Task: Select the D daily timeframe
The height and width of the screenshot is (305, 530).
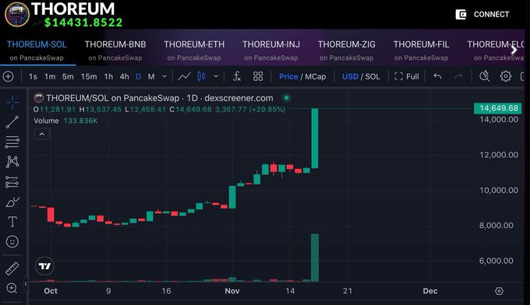Action: 138,76
